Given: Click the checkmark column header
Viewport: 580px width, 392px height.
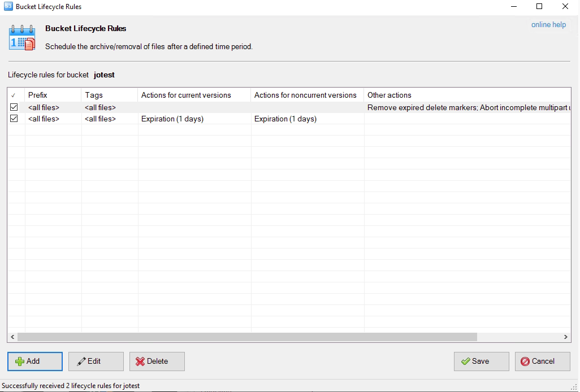Looking at the screenshot, I should 14,95.
